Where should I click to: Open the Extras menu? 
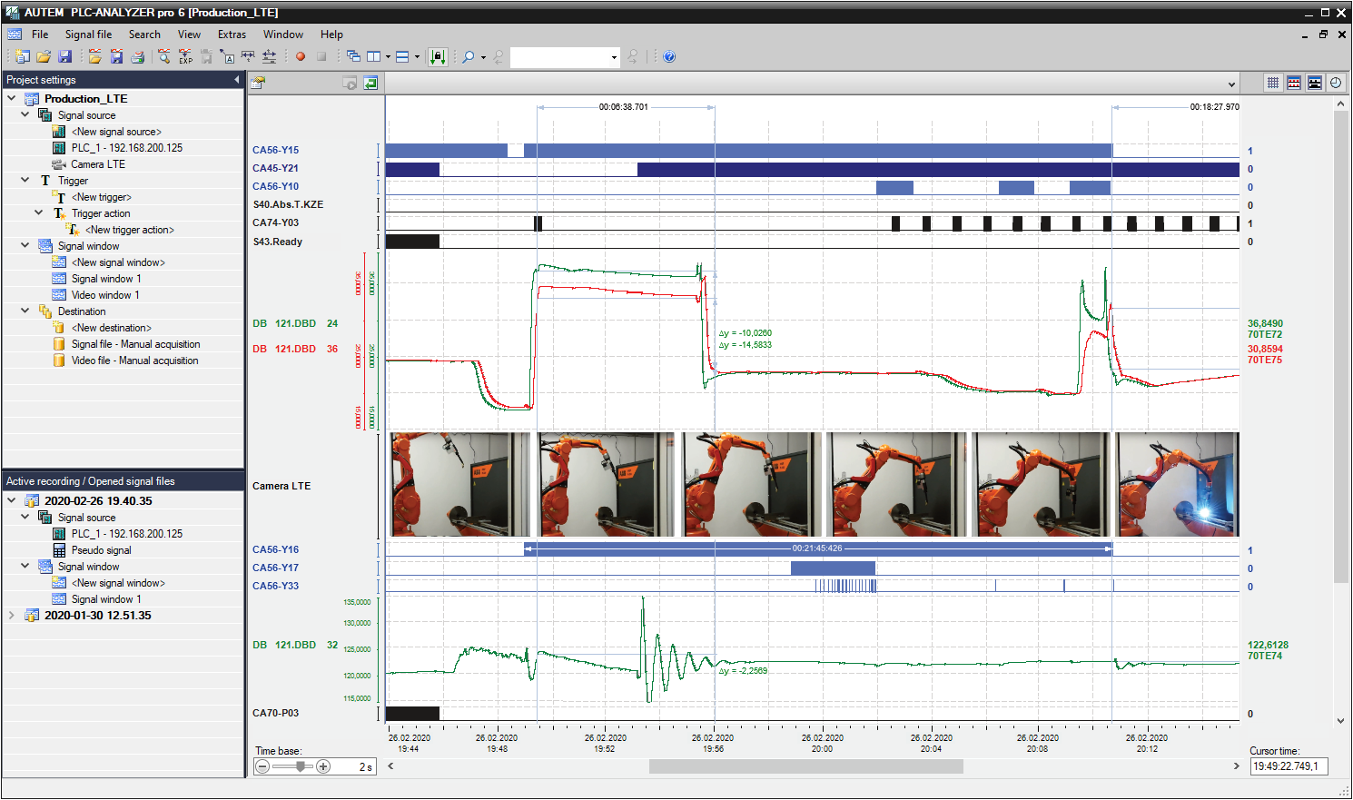coord(232,35)
